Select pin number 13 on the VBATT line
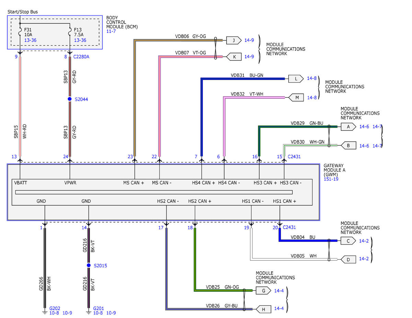This screenshot has width=412, height=318. (14, 156)
